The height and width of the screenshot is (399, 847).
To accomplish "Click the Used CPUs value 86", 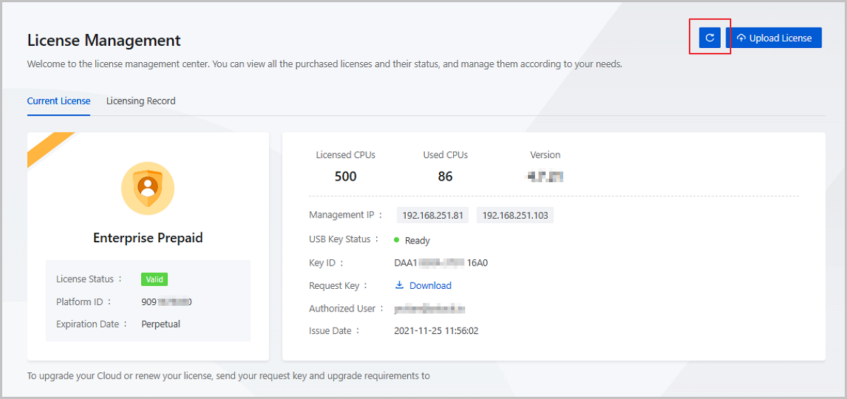I will point(445,177).
